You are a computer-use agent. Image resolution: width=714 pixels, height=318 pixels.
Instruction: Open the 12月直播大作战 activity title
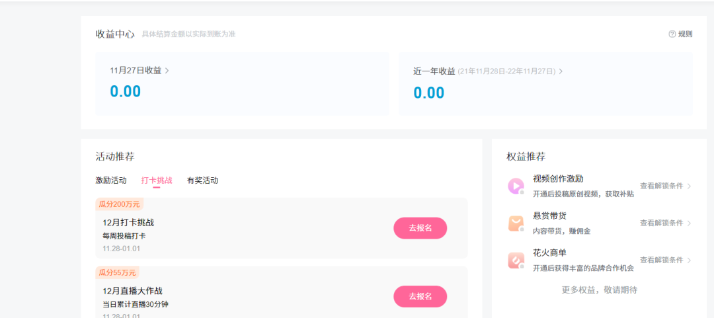tap(132, 290)
